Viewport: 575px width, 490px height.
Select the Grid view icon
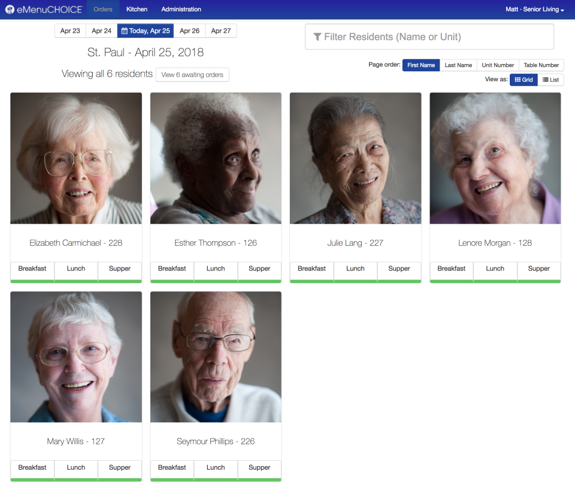pos(523,79)
